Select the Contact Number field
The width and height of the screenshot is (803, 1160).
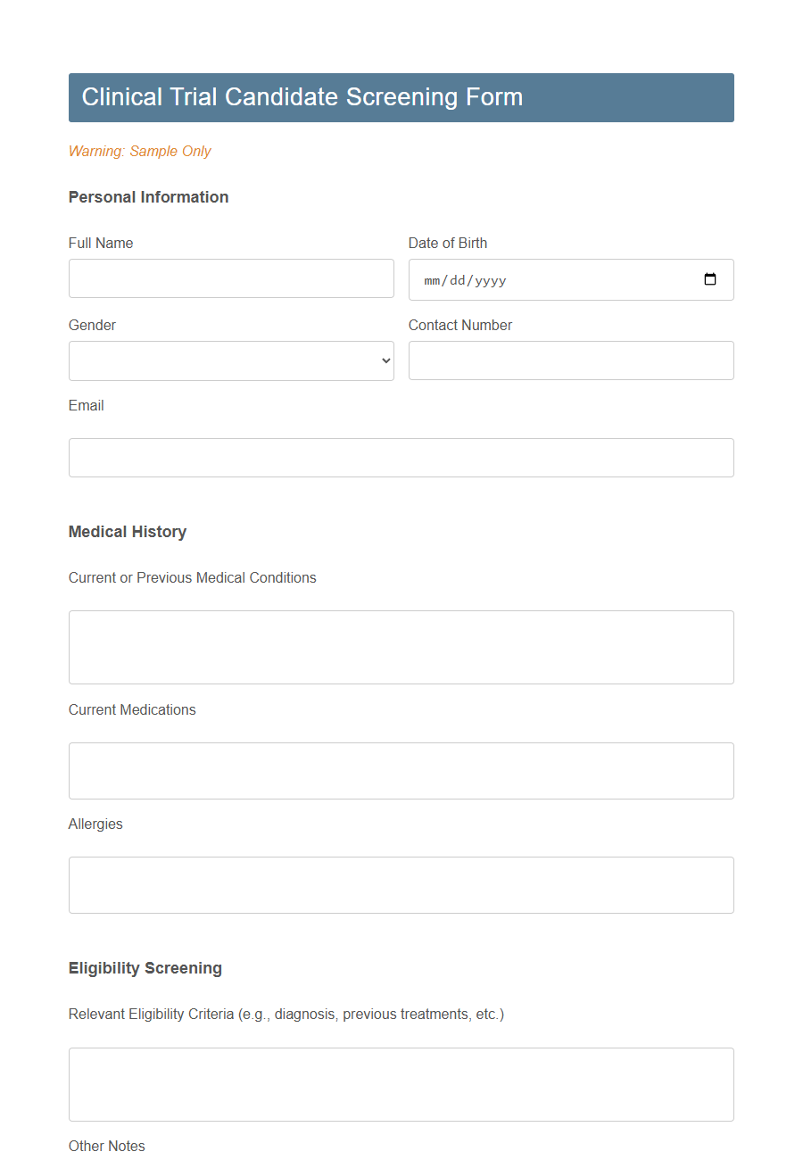pyautogui.click(x=571, y=360)
